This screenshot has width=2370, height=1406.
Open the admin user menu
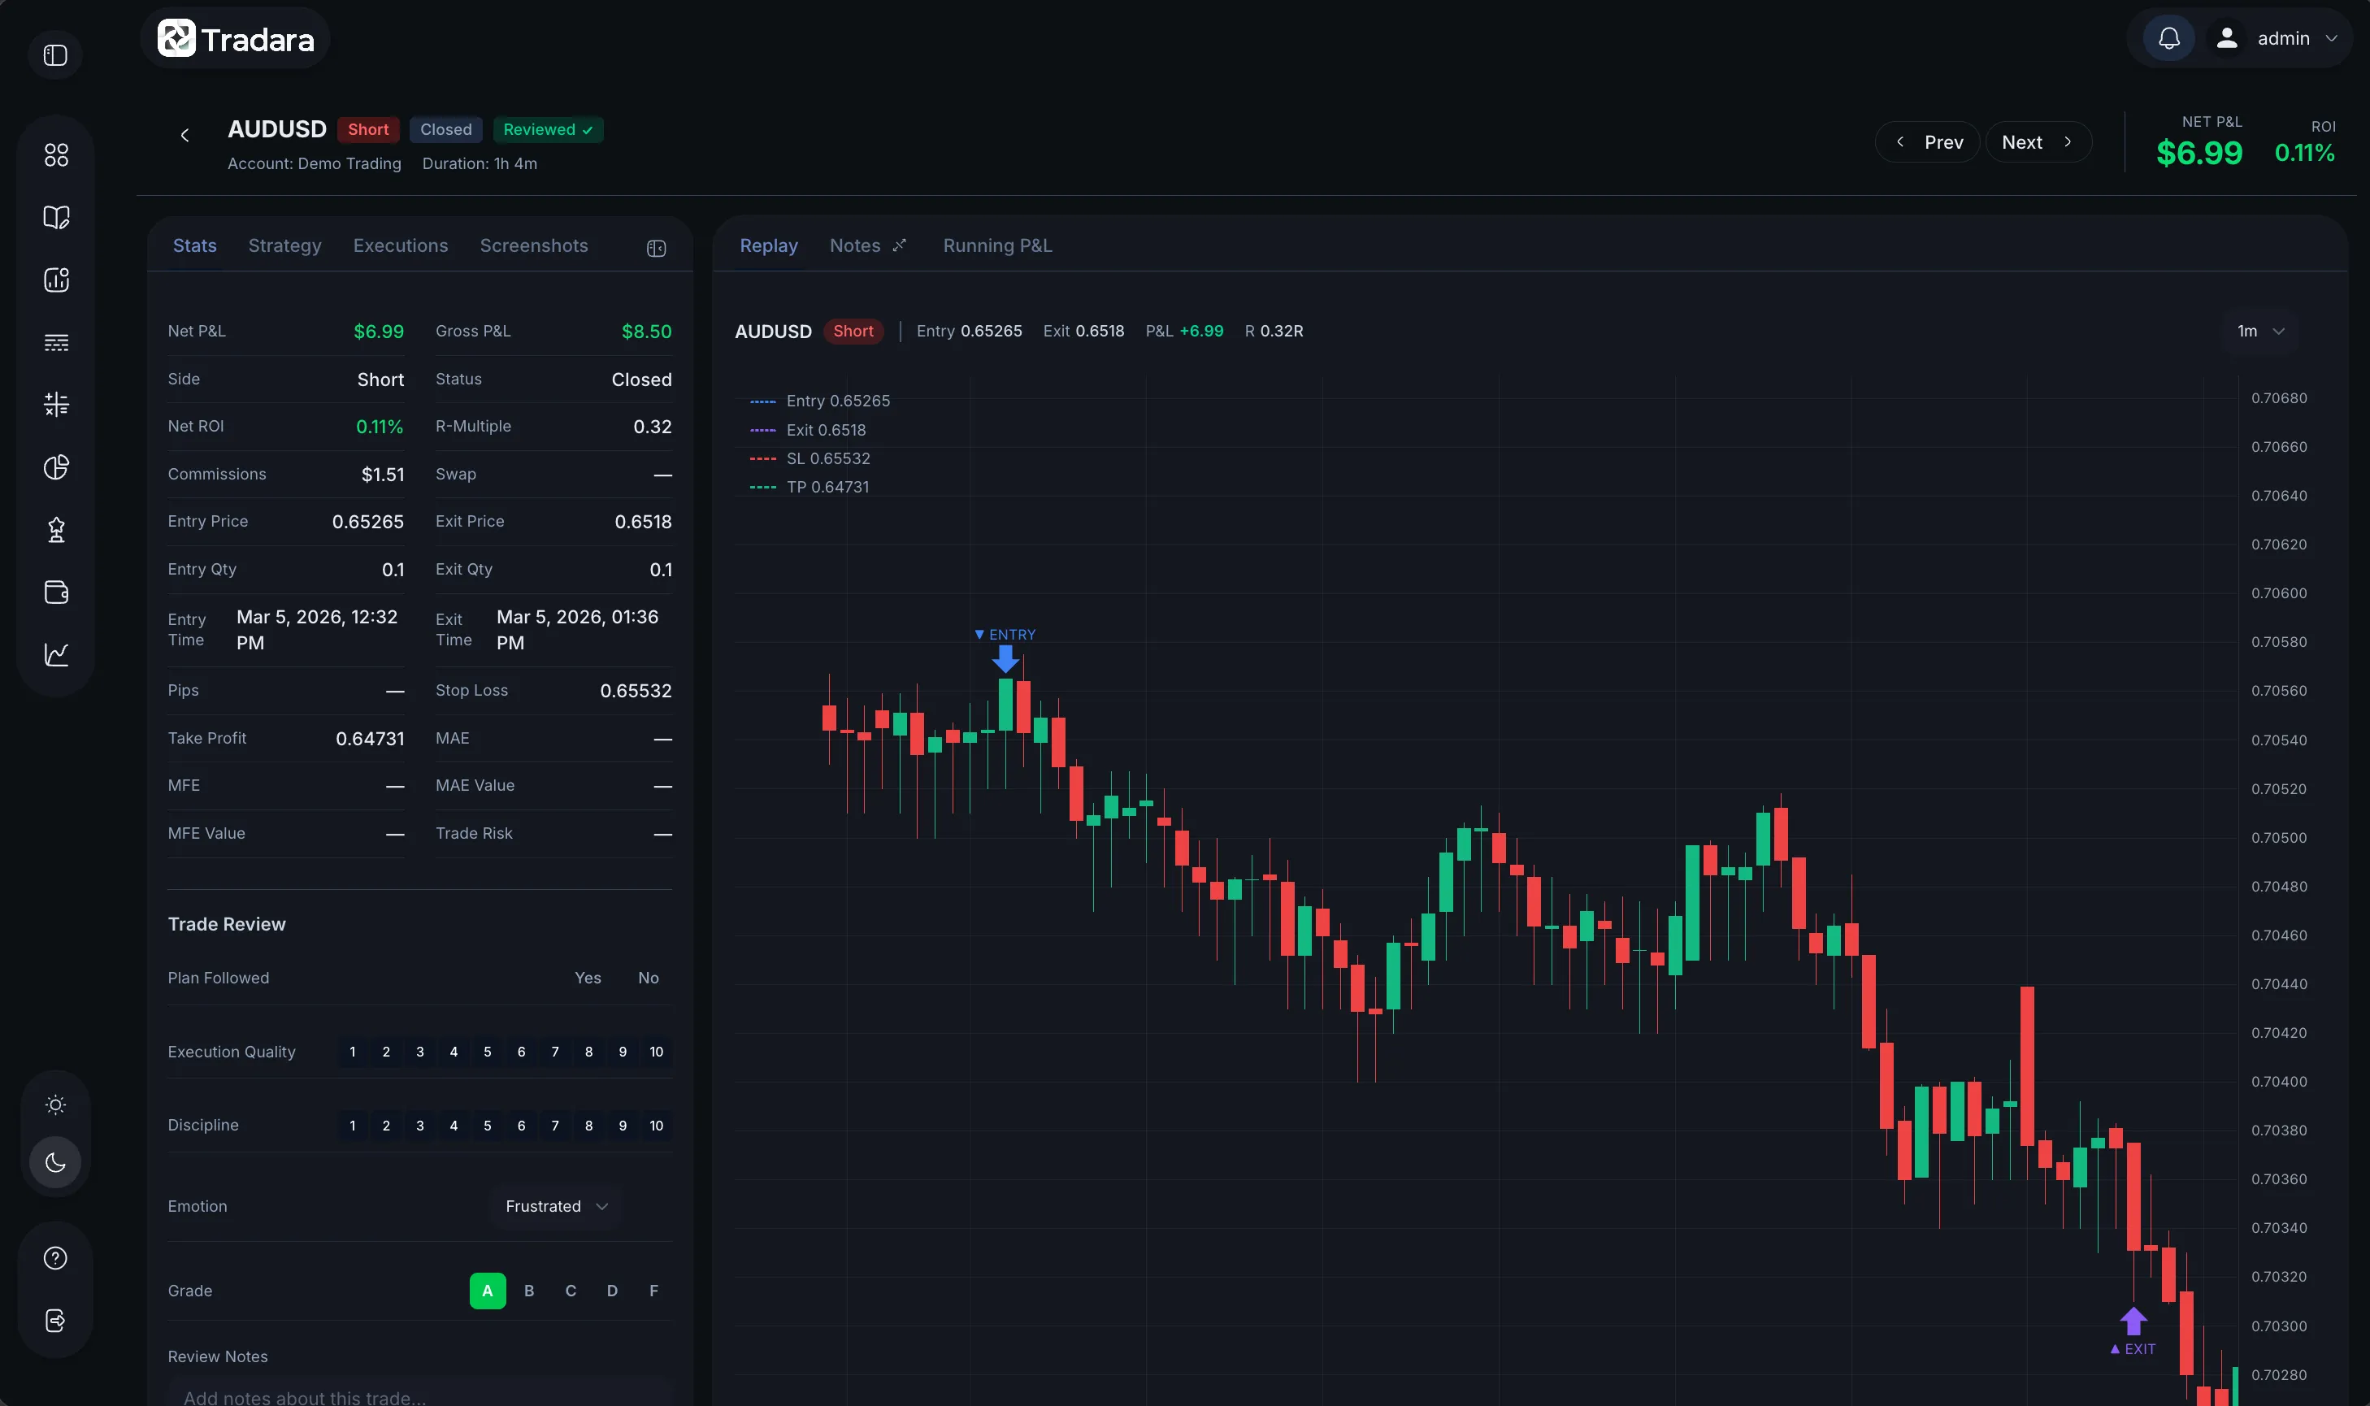2282,39
